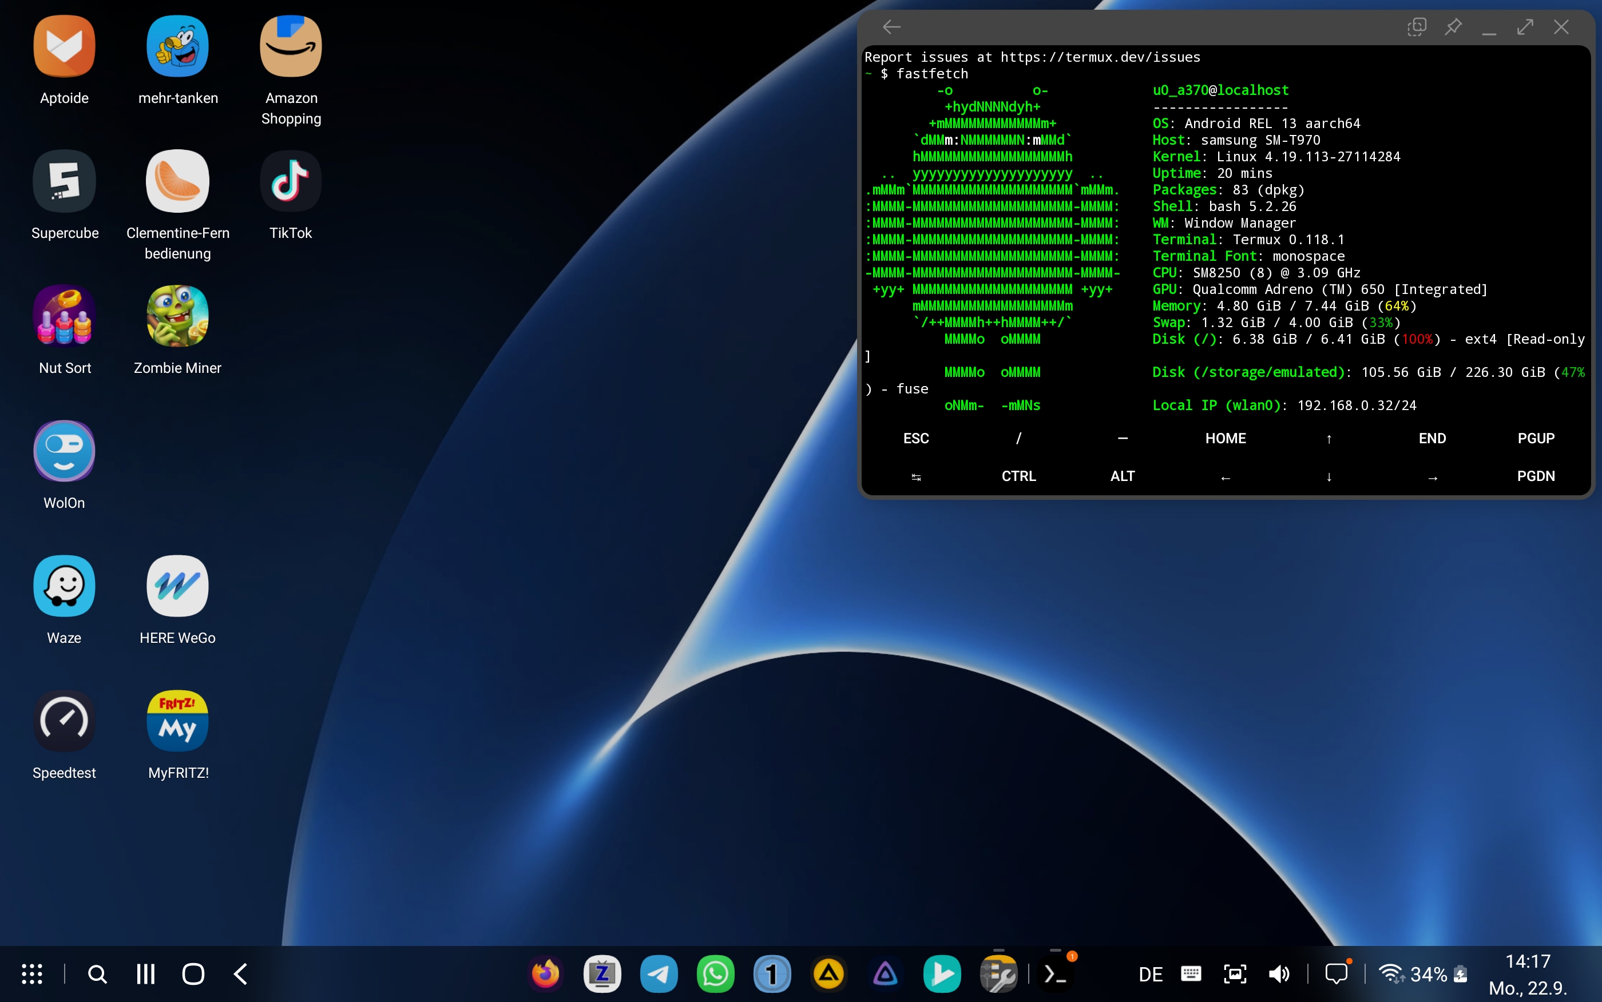Toggle the ALT modifier key in Termux
The image size is (1602, 1002).
(x=1123, y=476)
